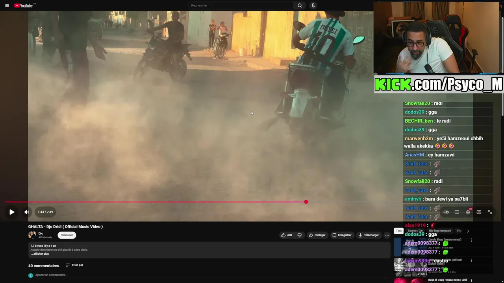Click the aminyh bara dewi message
504x283 pixels.
(x=436, y=199)
